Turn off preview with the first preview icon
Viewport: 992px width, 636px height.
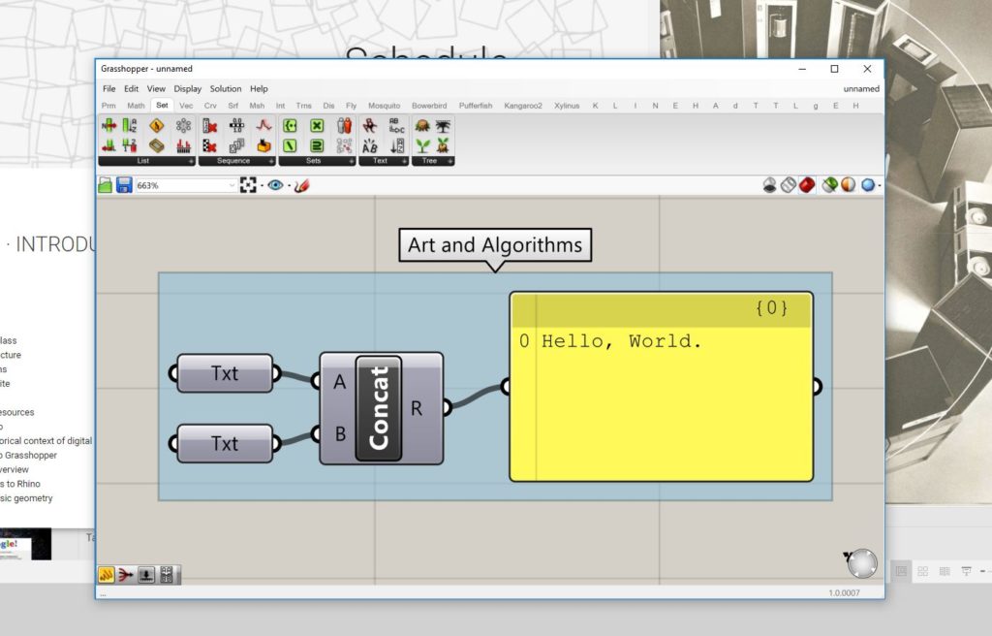point(770,185)
